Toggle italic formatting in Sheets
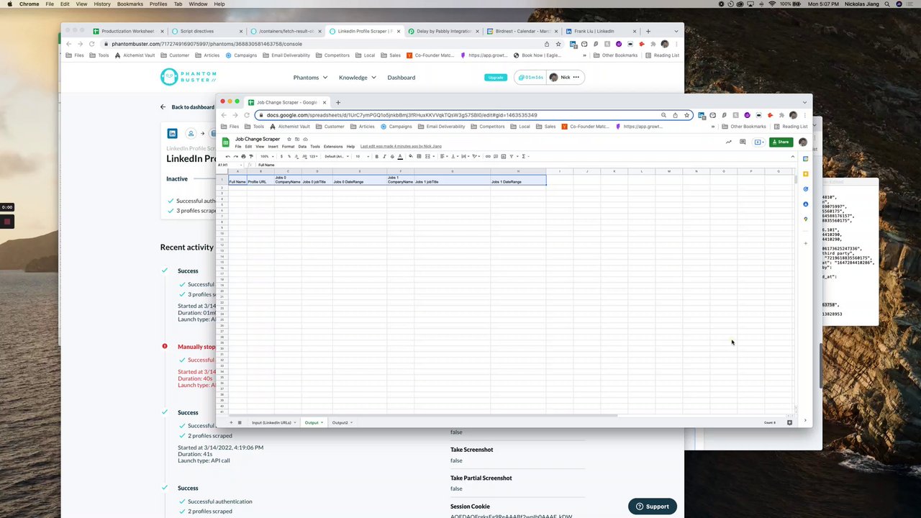The height and width of the screenshot is (518, 921). coord(384,156)
